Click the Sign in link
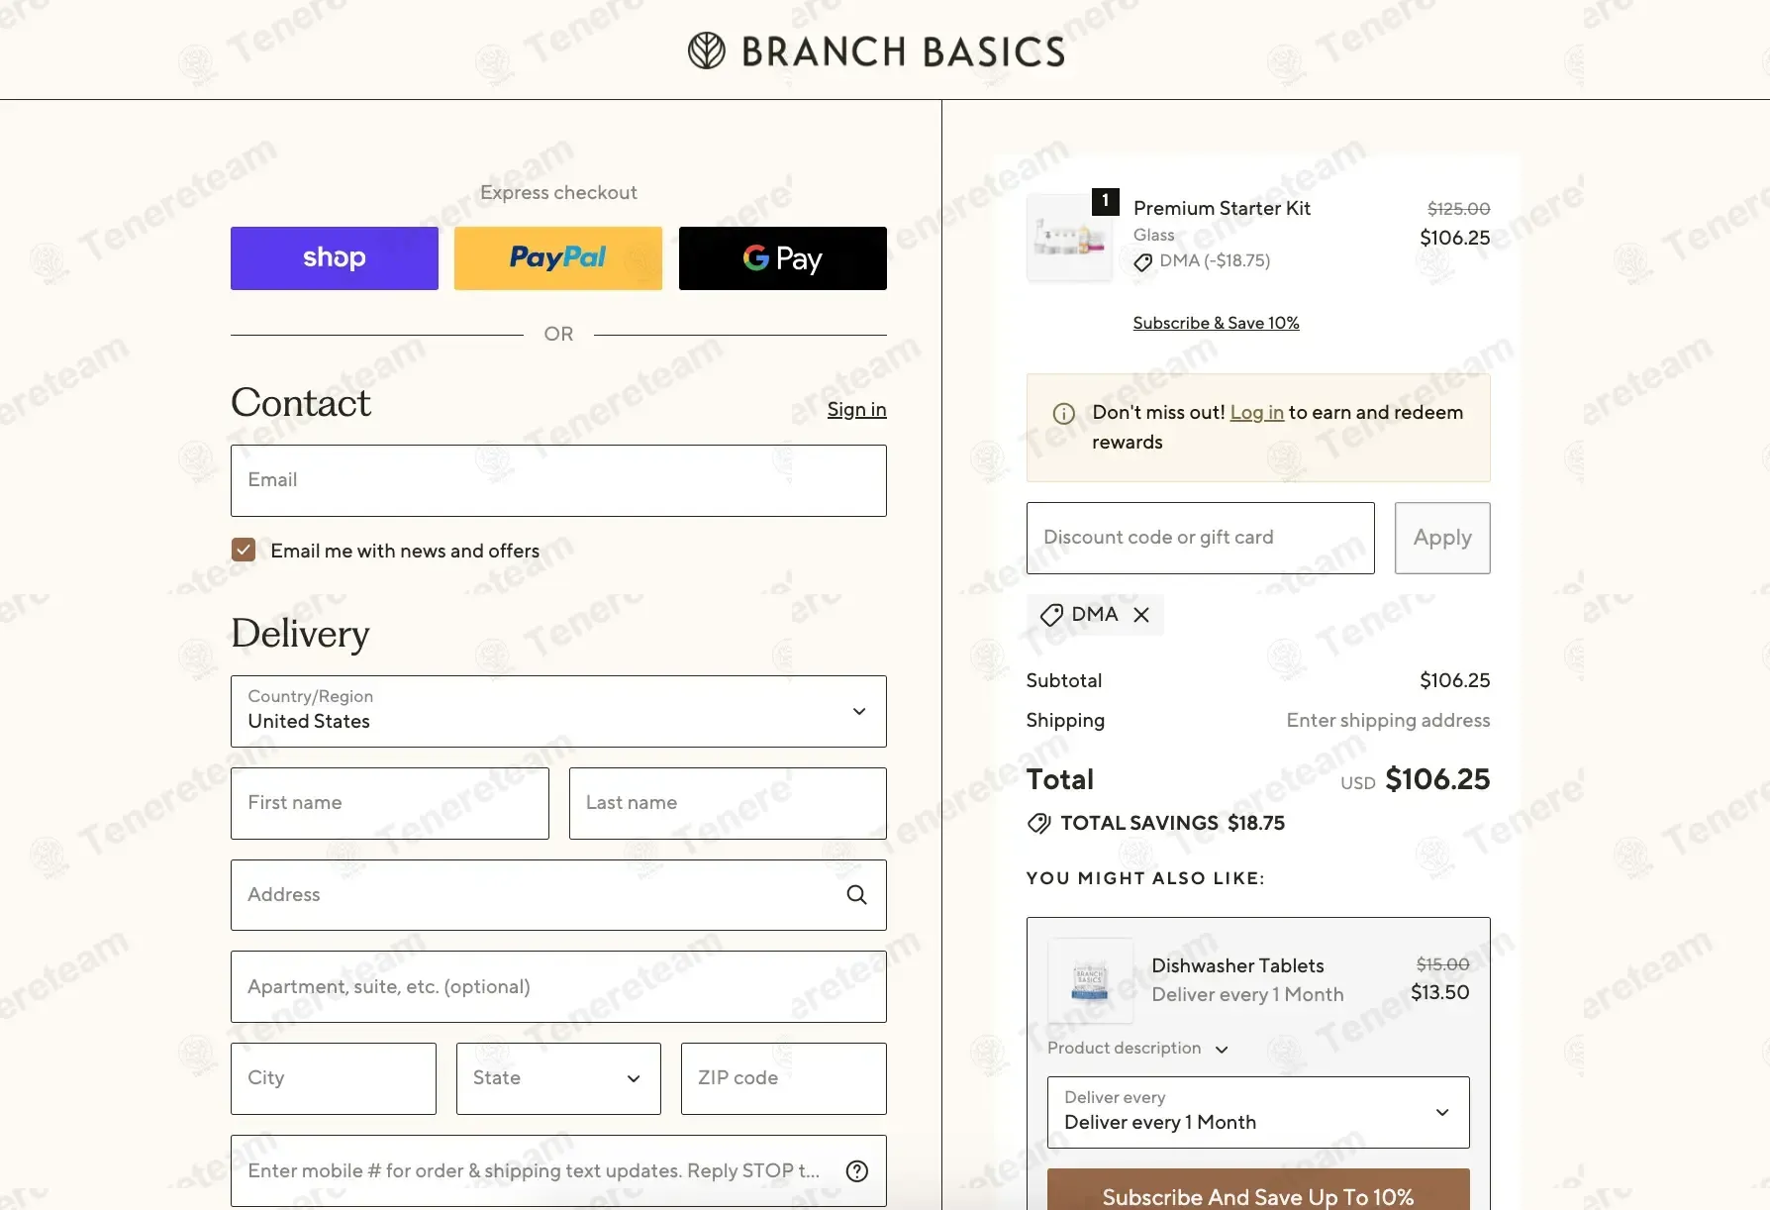This screenshot has width=1770, height=1210. pyautogui.click(x=856, y=410)
